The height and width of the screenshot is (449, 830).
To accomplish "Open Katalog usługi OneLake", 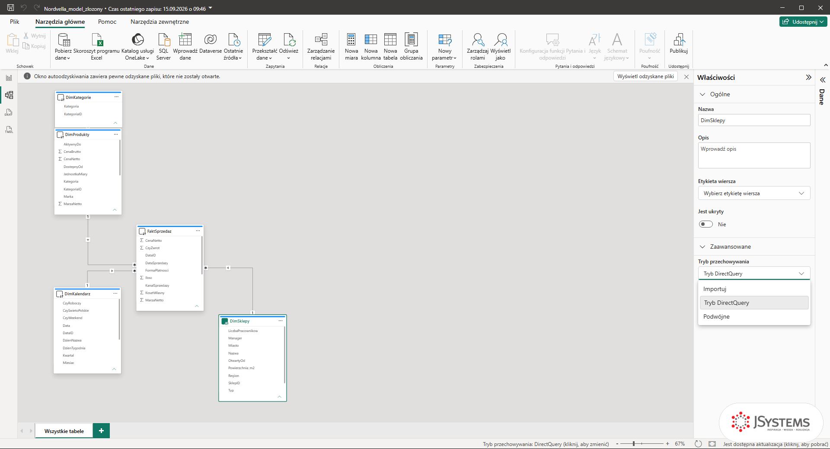I will [x=137, y=47].
